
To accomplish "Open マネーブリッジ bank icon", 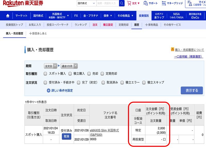I will coord(164,3).
